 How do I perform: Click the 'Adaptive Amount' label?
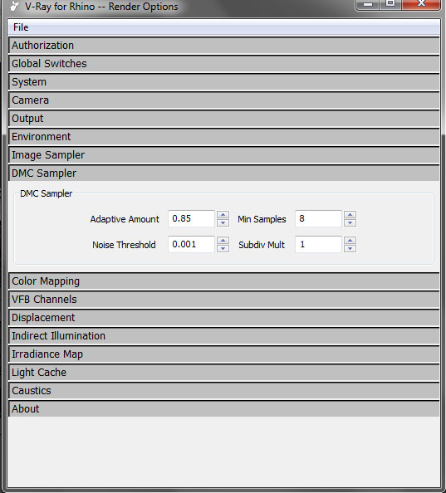pyautogui.click(x=125, y=219)
